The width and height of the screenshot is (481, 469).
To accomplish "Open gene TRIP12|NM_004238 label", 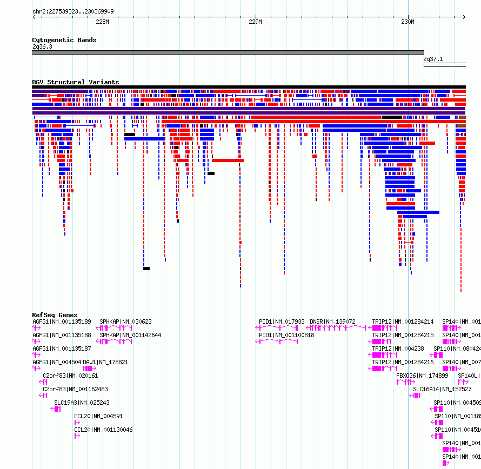I will (x=398, y=349).
